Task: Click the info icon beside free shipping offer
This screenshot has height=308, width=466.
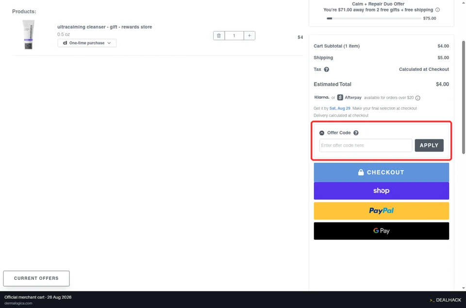Action: pyautogui.click(x=437, y=10)
